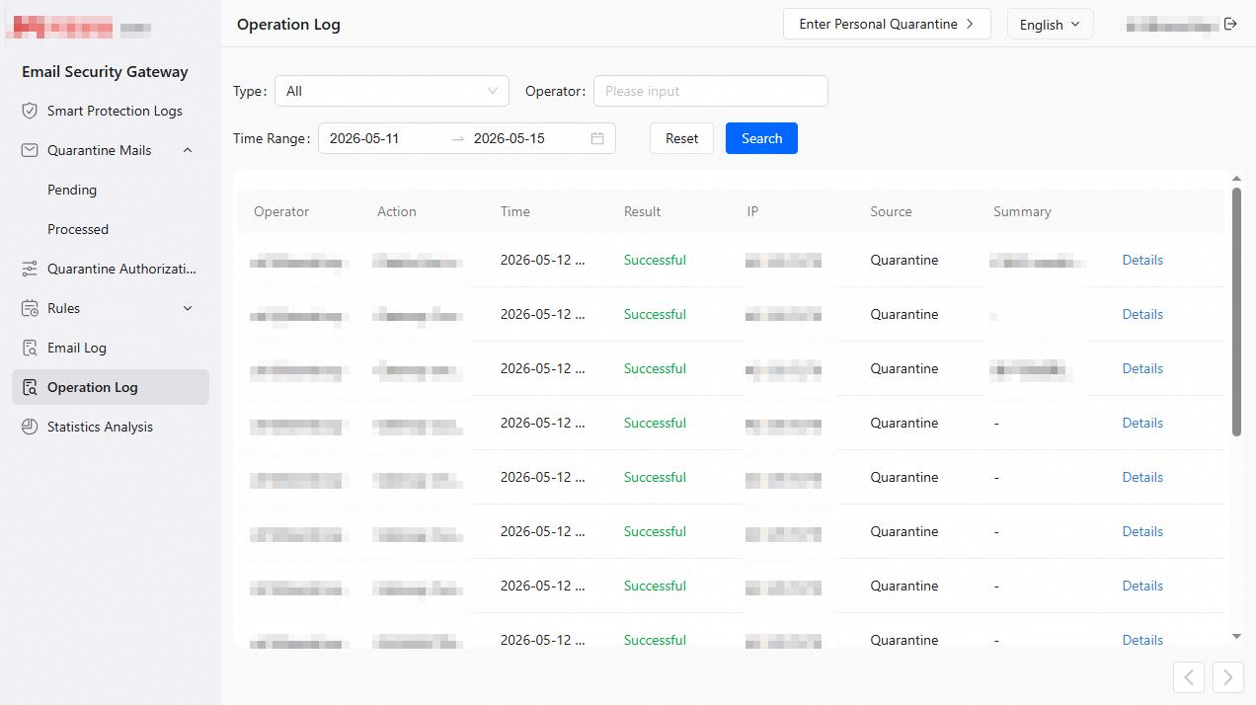The height and width of the screenshot is (705, 1256).
Task: Open Details link in first log row
Action: (1142, 260)
